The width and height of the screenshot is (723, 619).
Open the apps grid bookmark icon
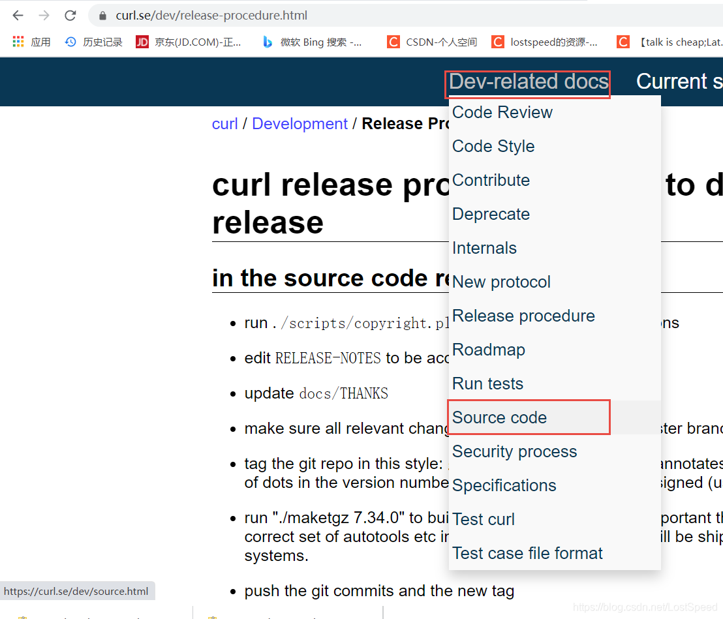point(18,42)
